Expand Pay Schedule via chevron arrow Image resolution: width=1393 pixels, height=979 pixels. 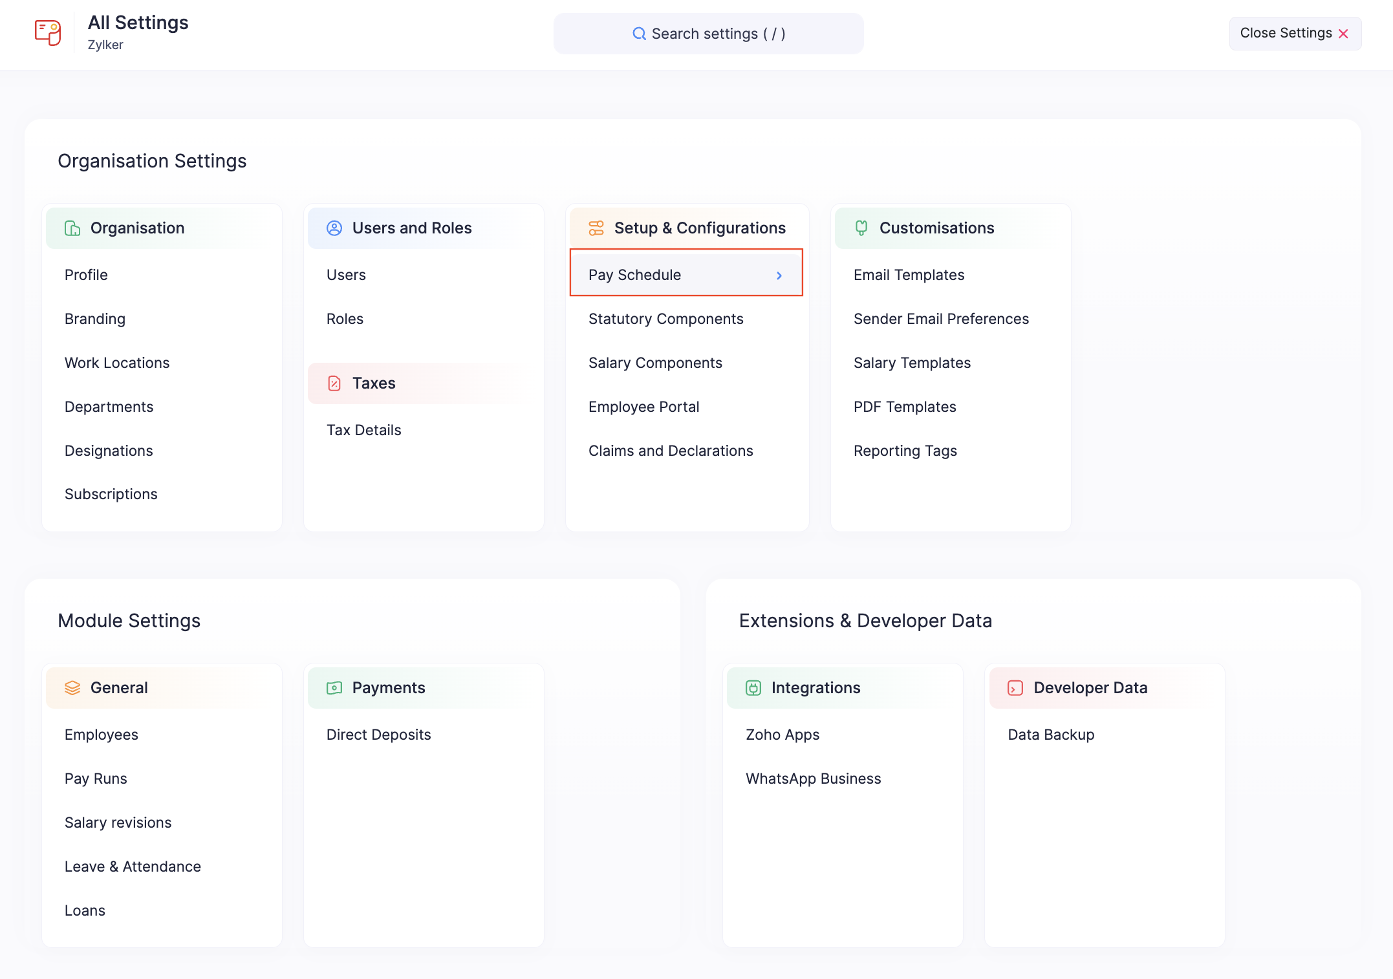pyautogui.click(x=779, y=275)
